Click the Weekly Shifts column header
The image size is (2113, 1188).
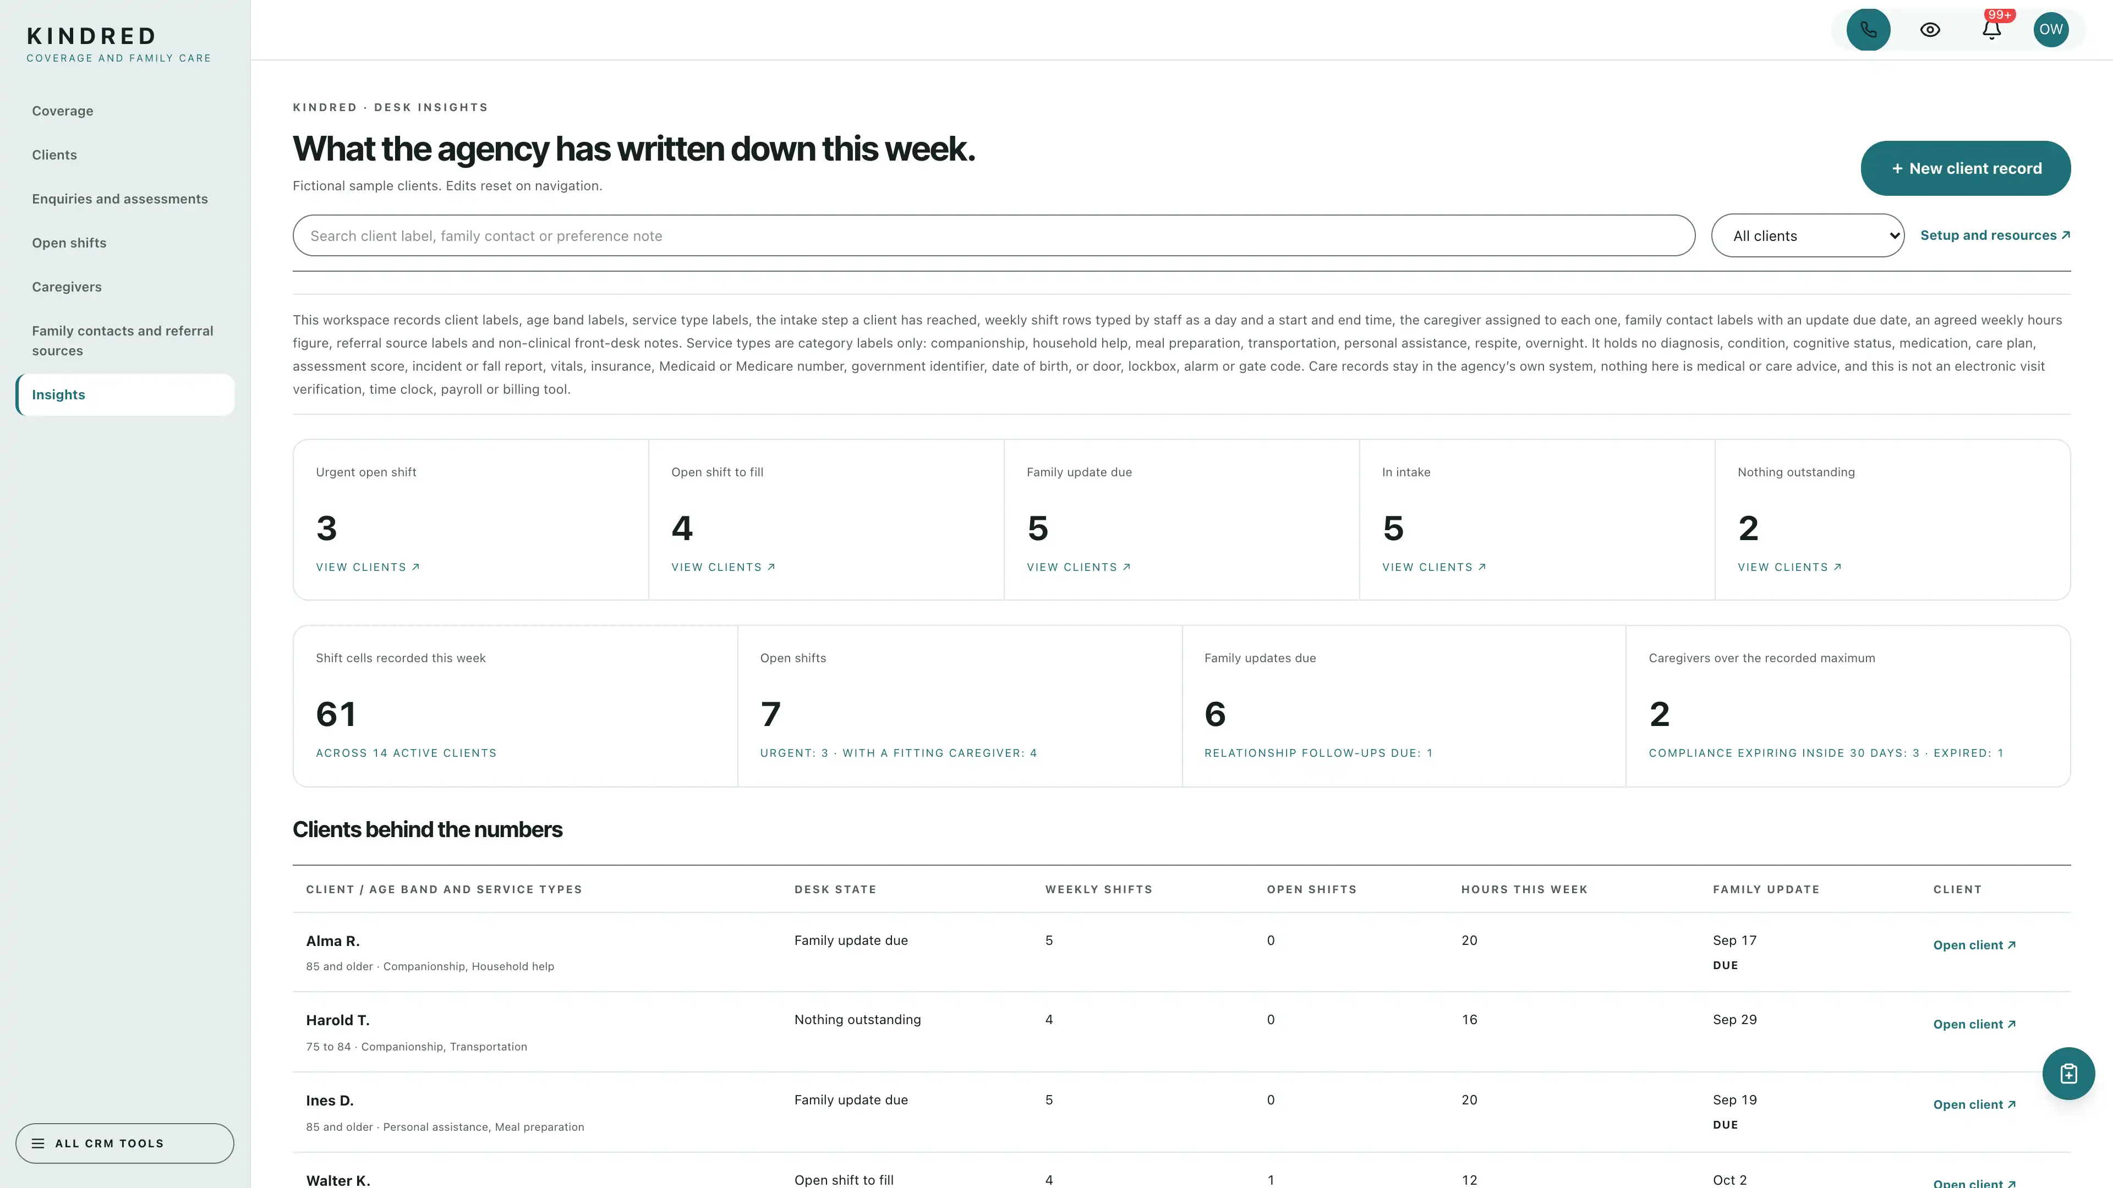pyautogui.click(x=1098, y=889)
